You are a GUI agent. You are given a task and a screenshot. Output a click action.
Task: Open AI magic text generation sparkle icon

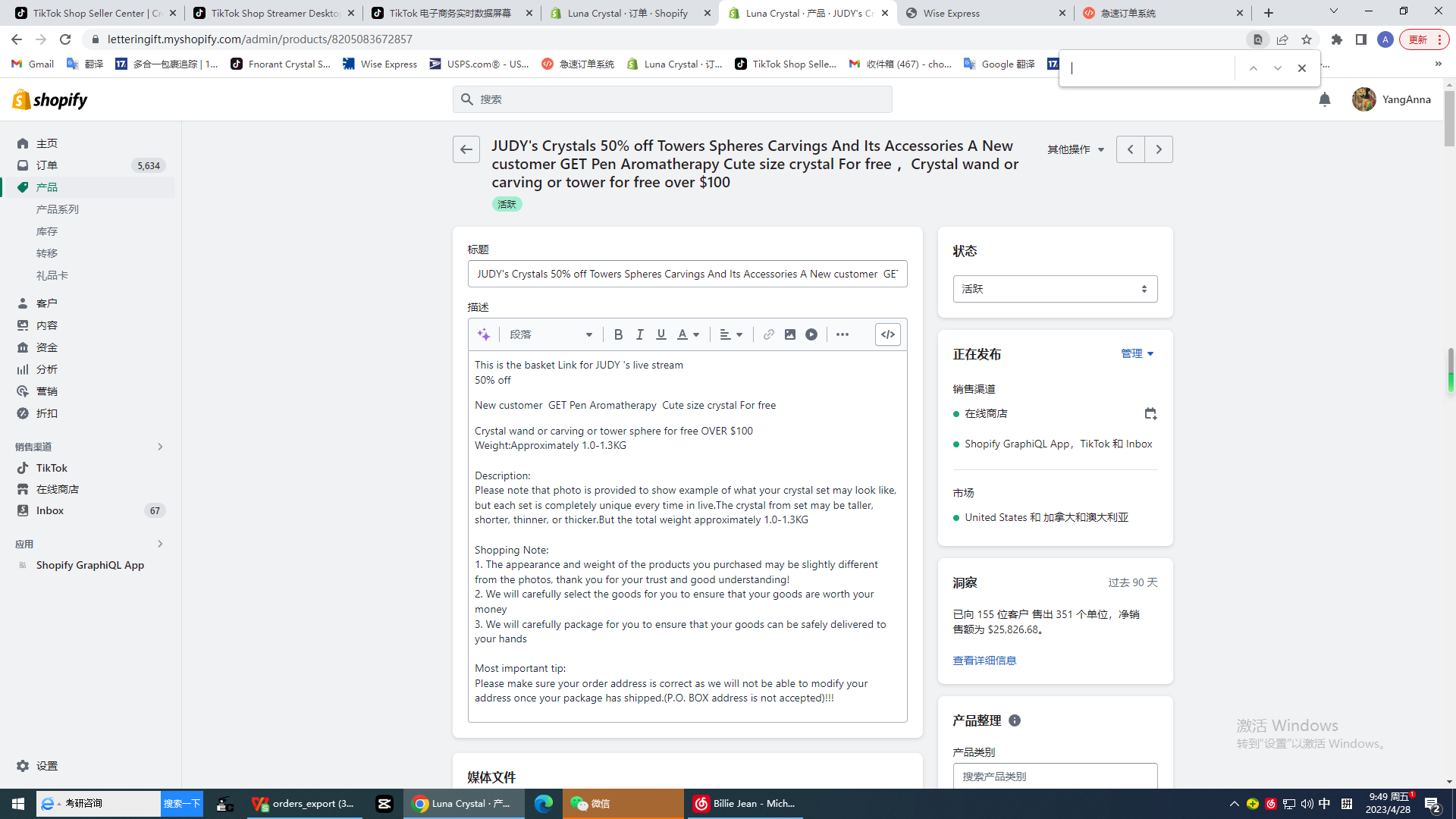[484, 334]
